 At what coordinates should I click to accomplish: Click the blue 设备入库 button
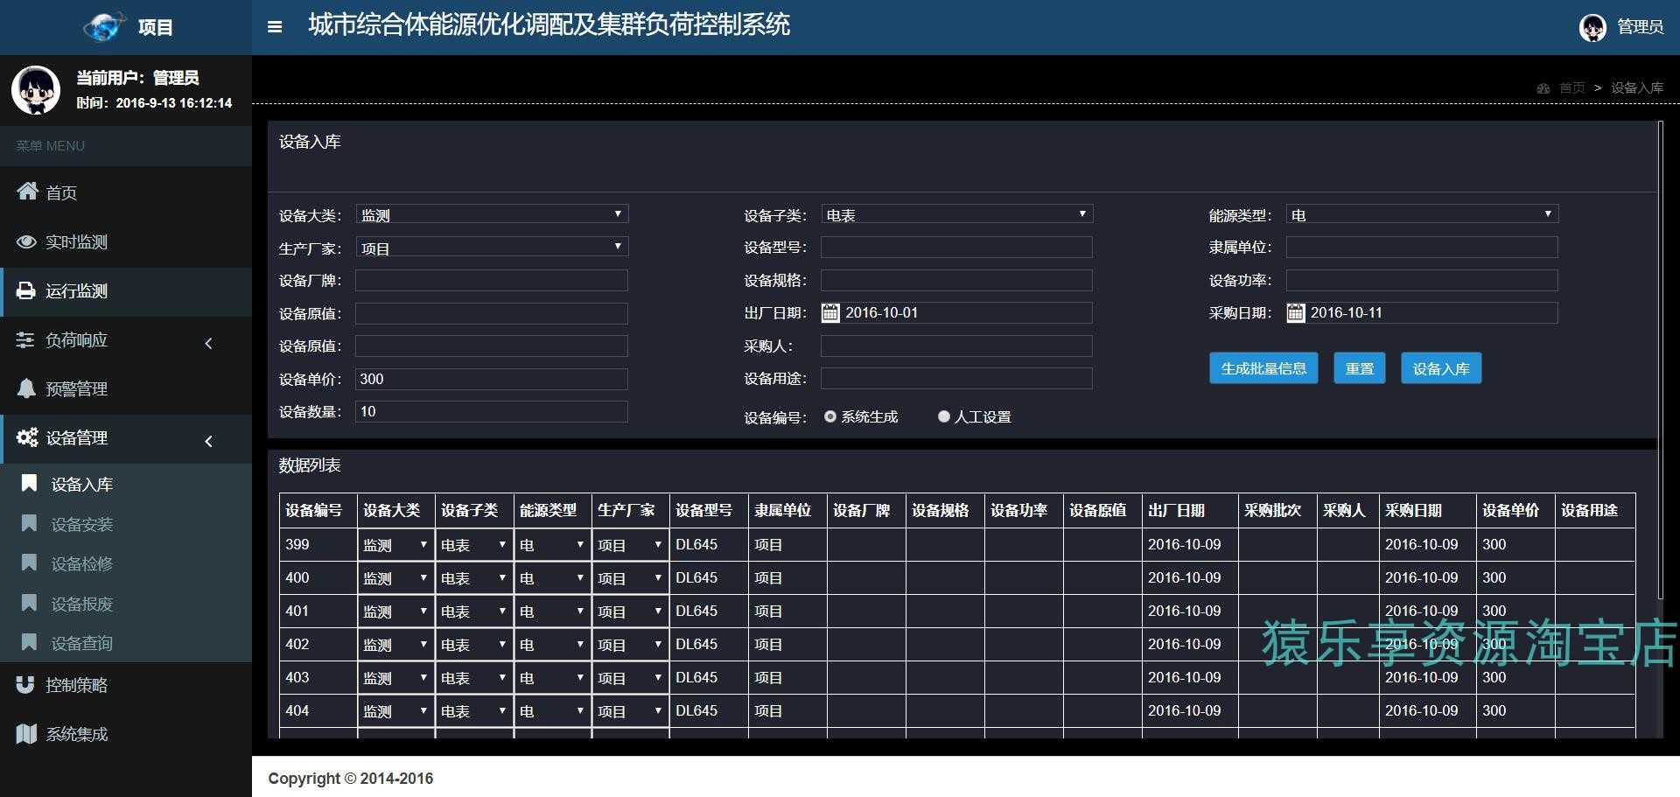[x=1441, y=368]
